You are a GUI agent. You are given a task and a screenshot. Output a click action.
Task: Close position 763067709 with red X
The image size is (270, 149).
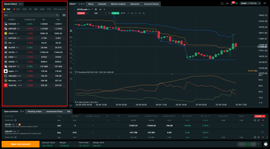pyautogui.click(x=263, y=137)
